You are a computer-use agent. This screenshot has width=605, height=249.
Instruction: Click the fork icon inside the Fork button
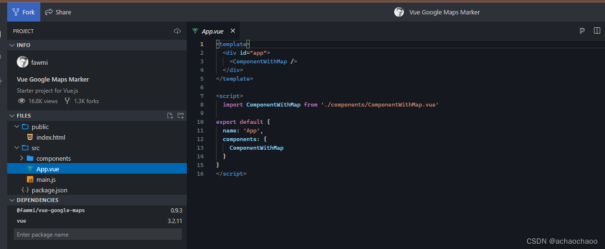(x=16, y=12)
